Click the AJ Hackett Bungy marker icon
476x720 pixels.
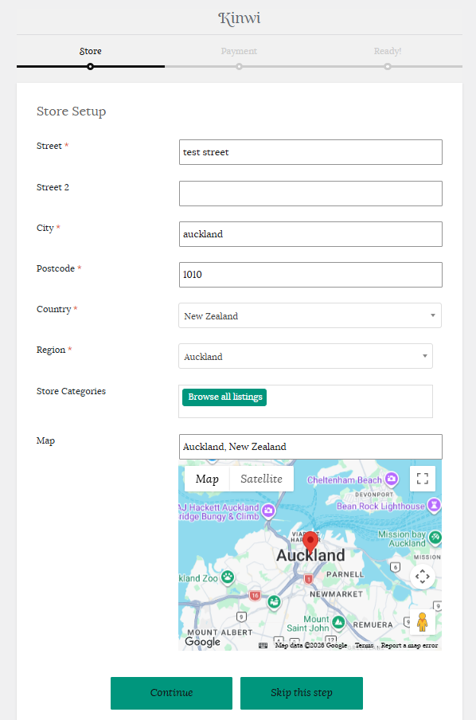pyautogui.click(x=268, y=511)
